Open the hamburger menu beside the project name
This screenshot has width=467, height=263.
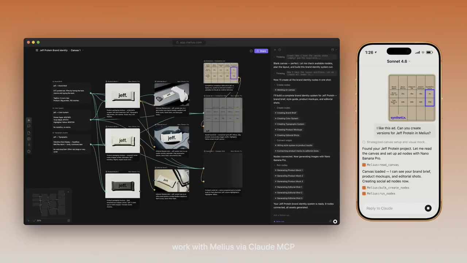[37, 50]
